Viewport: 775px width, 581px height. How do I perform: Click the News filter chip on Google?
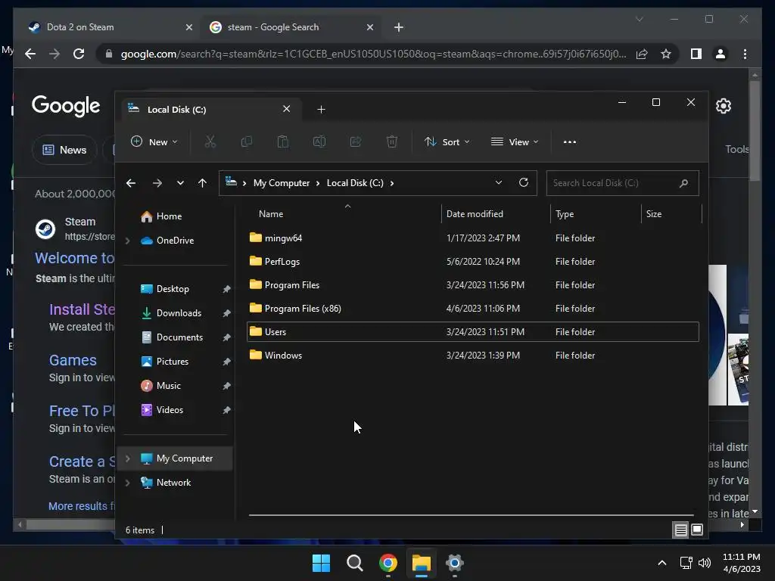[x=64, y=150]
